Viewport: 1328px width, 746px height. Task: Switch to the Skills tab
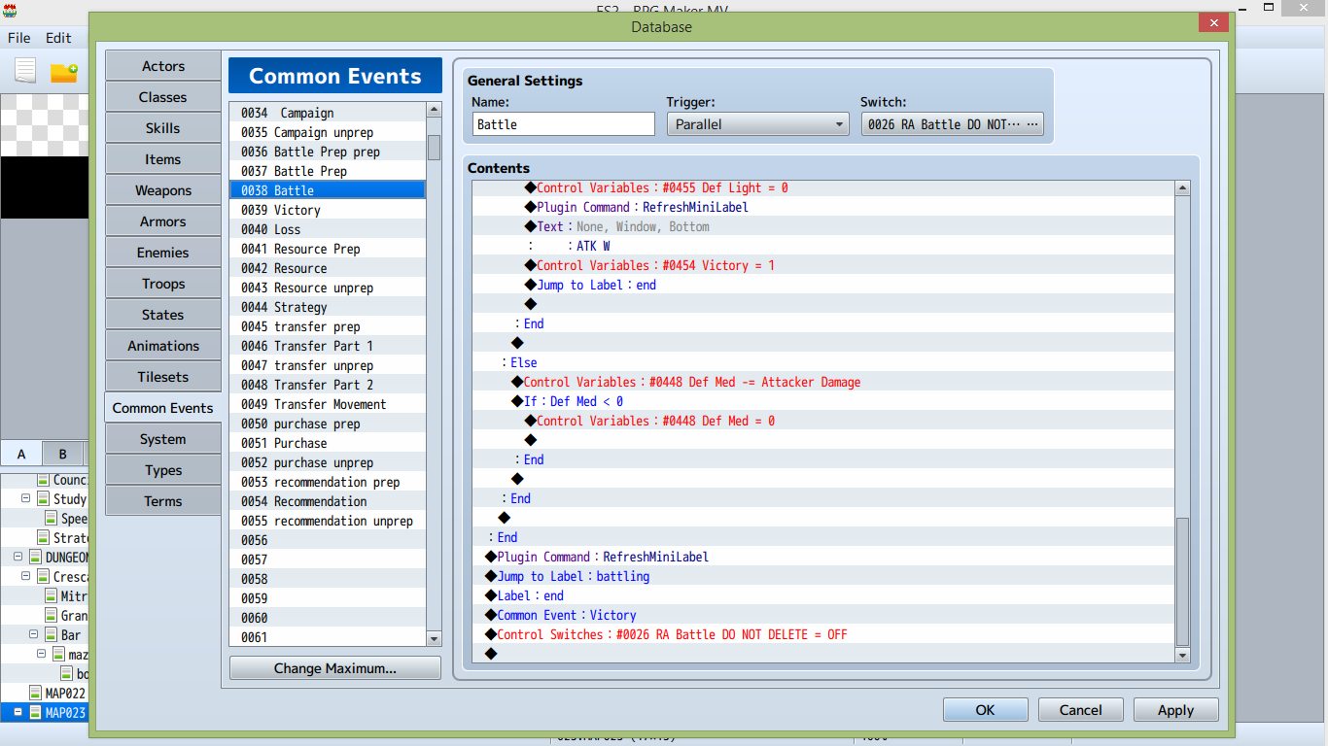[x=163, y=128]
